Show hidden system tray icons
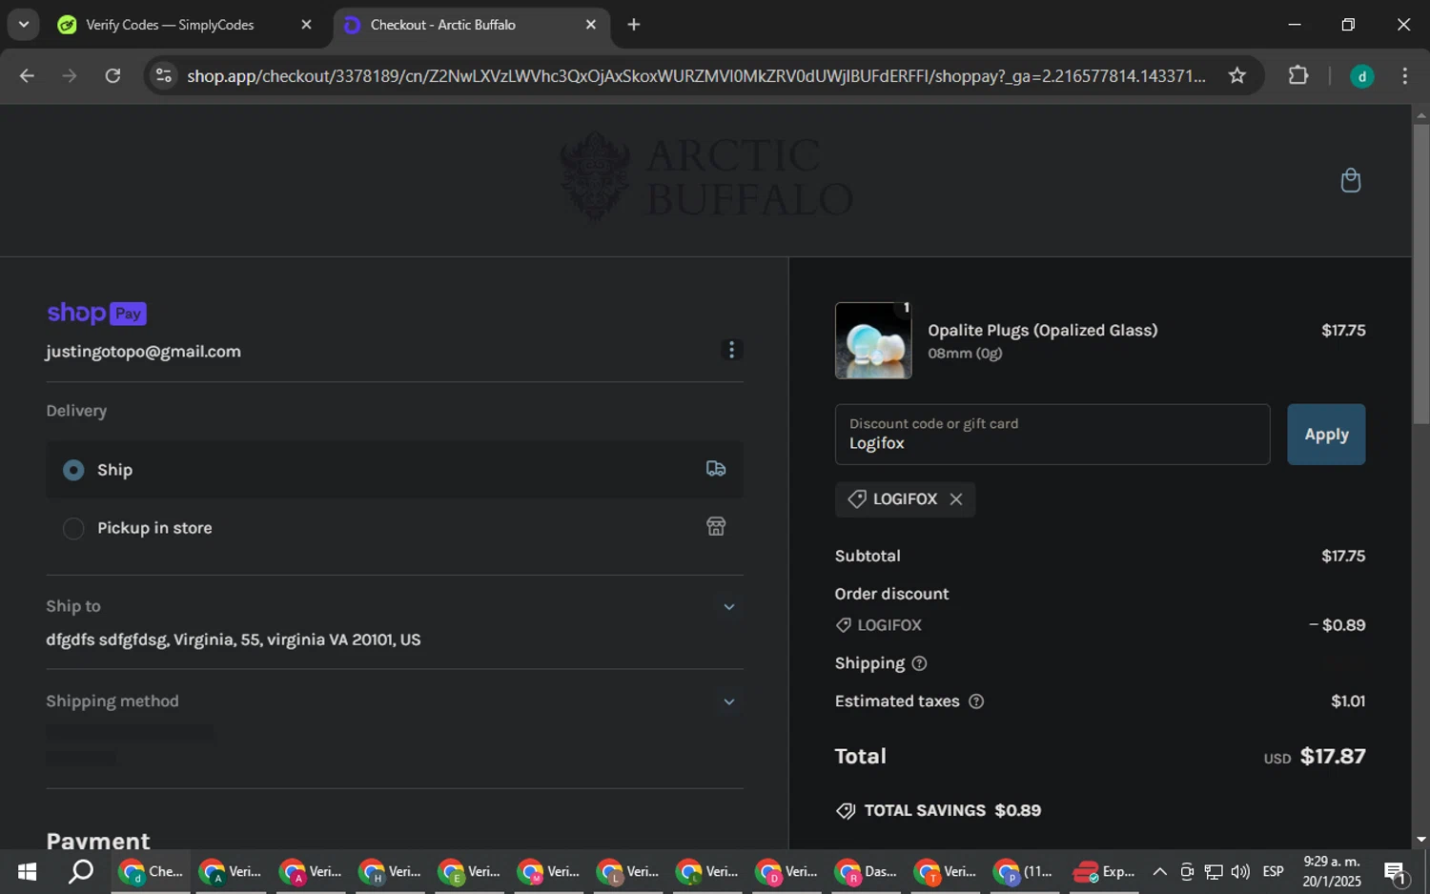 [x=1159, y=871]
